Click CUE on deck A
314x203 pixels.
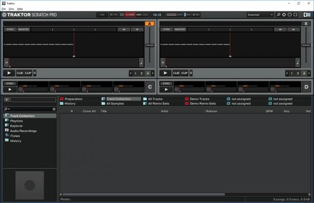pyautogui.click(x=20, y=73)
